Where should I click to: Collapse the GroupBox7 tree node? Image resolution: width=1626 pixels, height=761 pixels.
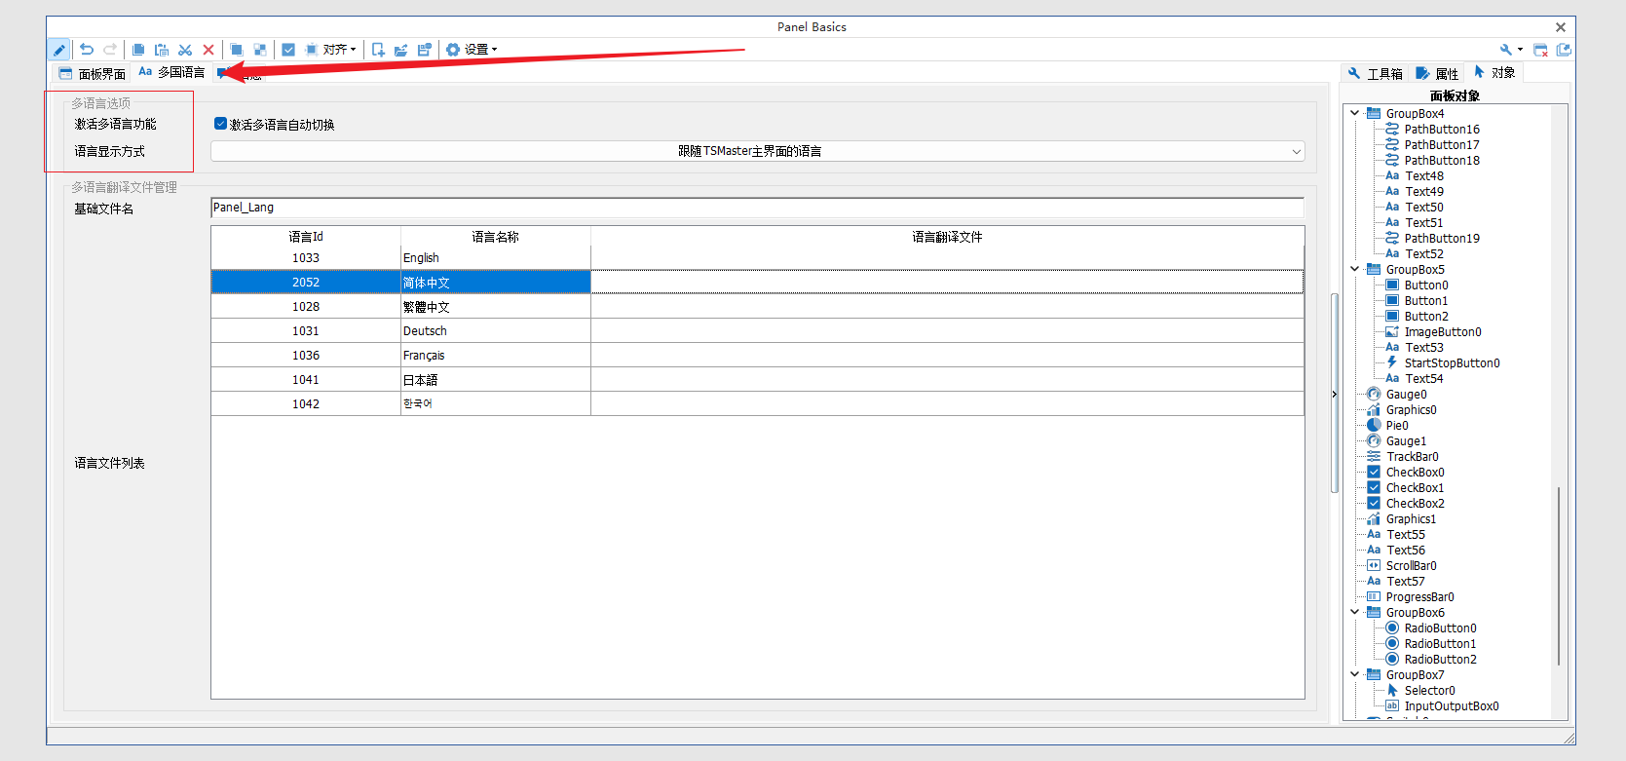1354,674
